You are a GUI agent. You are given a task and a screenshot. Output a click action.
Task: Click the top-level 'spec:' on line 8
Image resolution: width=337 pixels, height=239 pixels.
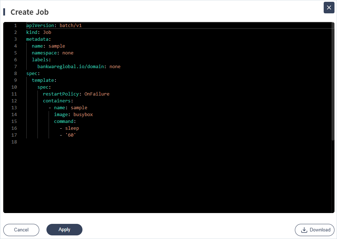[x=33, y=74]
